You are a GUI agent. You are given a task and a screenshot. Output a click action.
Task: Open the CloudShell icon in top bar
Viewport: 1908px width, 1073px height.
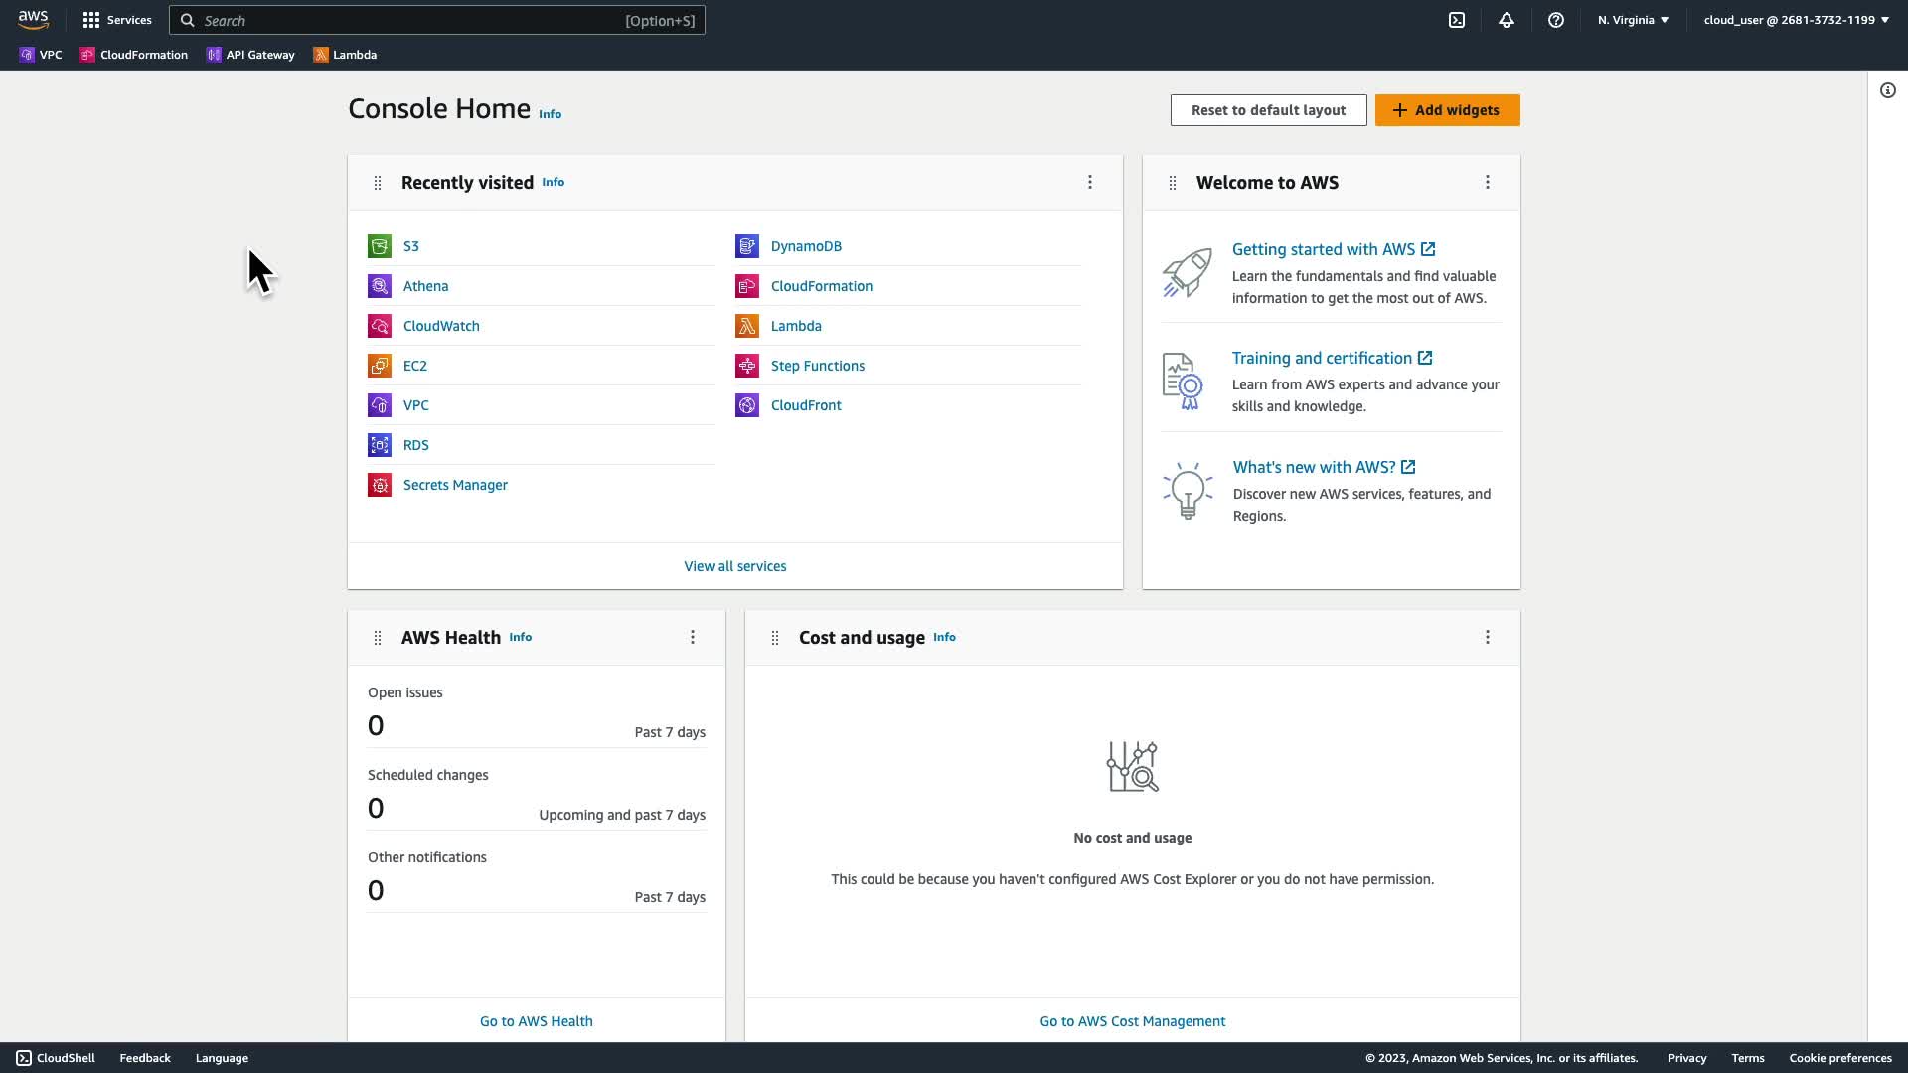[1457, 20]
